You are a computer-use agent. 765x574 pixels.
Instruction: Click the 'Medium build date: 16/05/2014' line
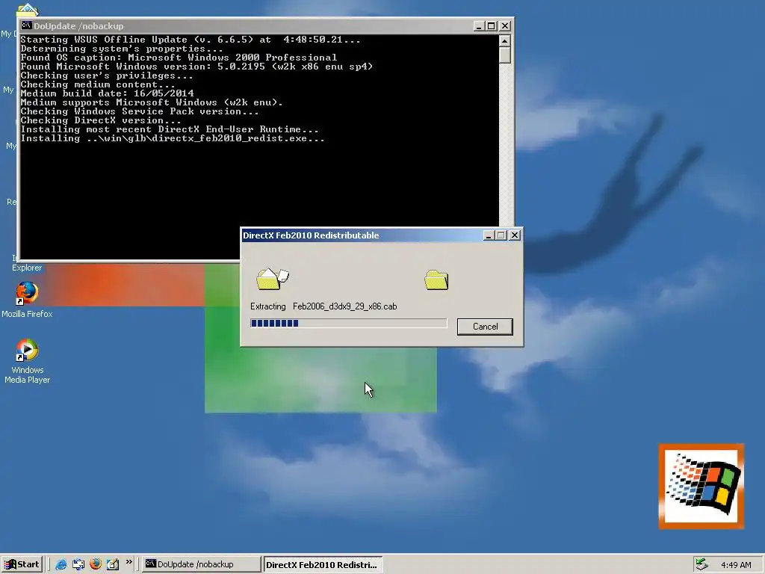107,93
